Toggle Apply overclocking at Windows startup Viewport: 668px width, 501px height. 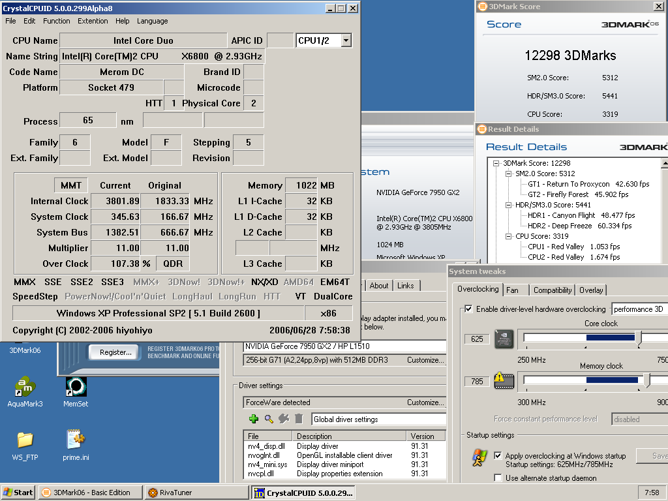(498, 455)
